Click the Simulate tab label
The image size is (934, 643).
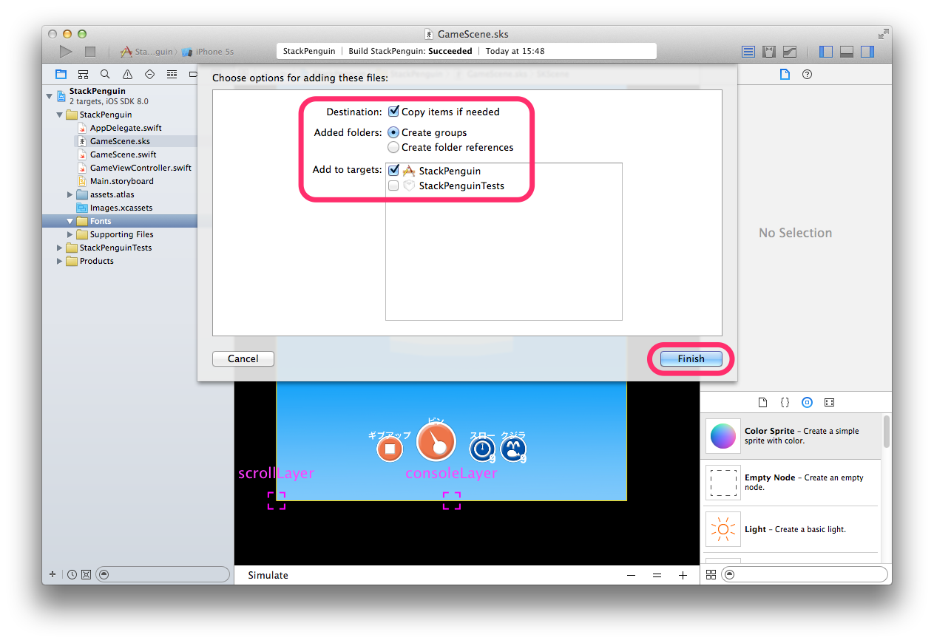coord(268,574)
